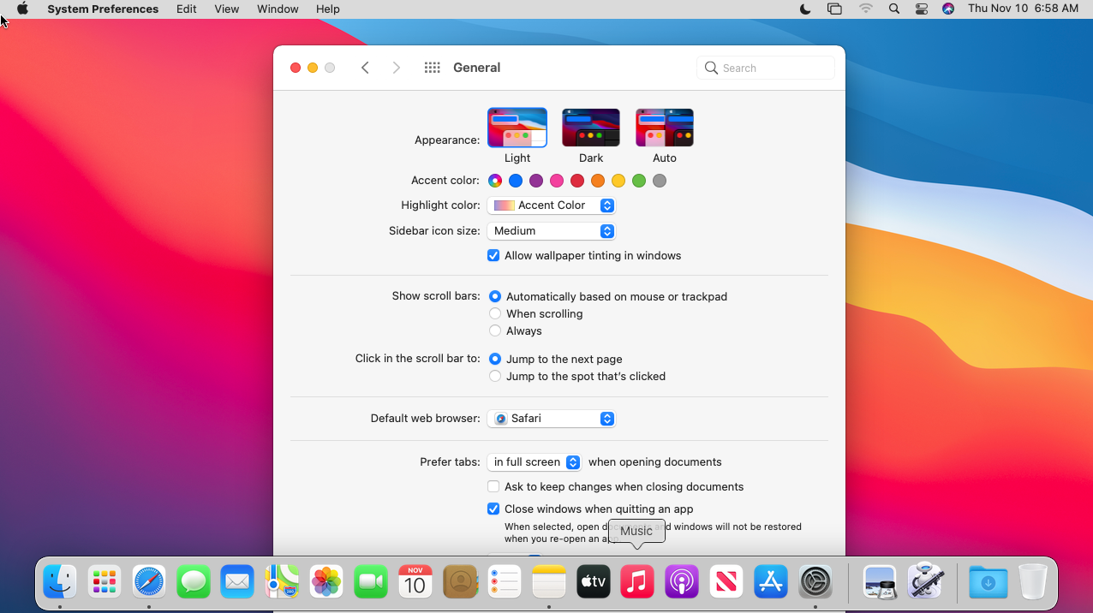This screenshot has width=1093, height=613.
Task: Enable Ask to keep changes when closing documents
Action: pos(493,486)
